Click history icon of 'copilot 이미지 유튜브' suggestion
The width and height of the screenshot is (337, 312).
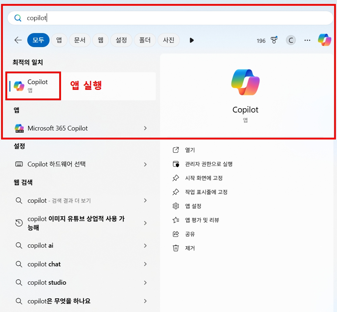point(19,222)
